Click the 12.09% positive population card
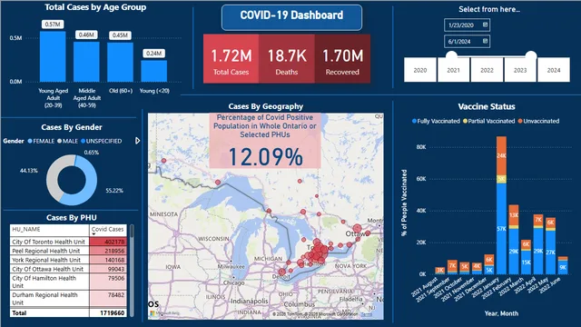The image size is (581, 327). pyautogui.click(x=265, y=141)
